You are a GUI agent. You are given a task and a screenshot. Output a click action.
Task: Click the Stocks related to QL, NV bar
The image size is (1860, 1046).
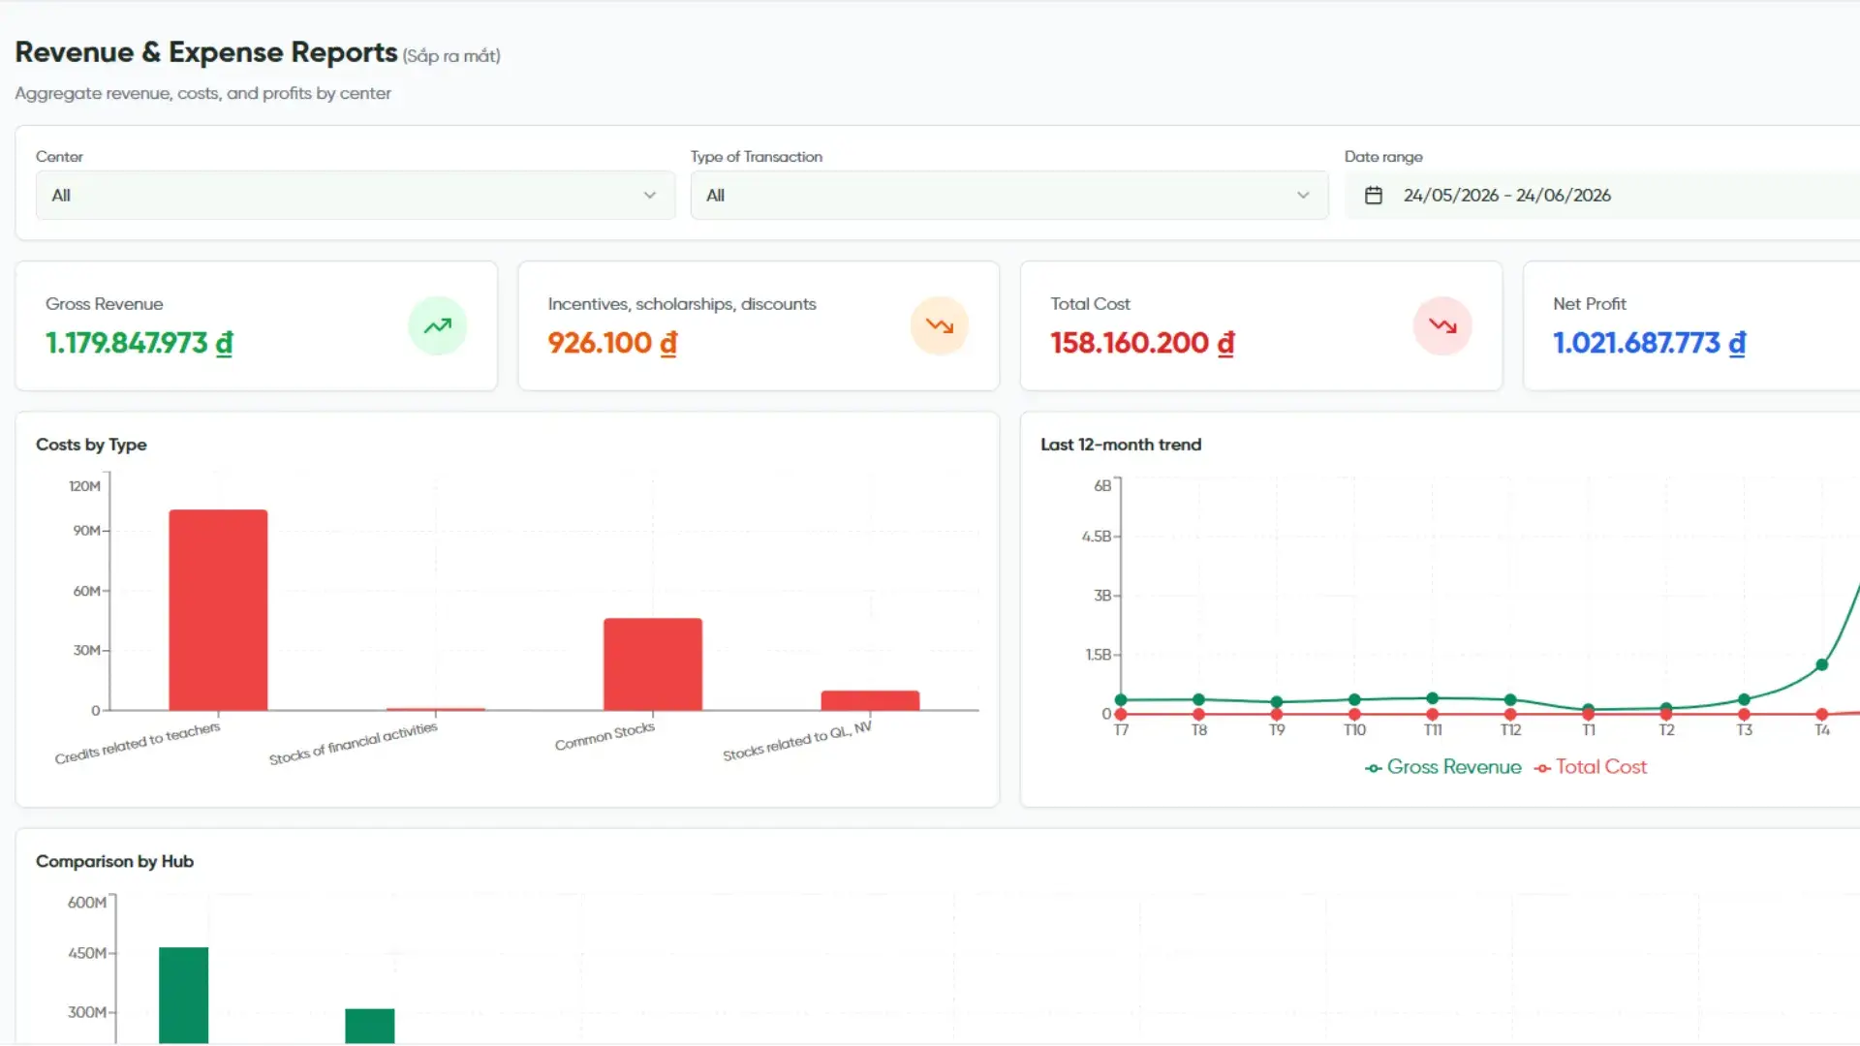tap(870, 700)
